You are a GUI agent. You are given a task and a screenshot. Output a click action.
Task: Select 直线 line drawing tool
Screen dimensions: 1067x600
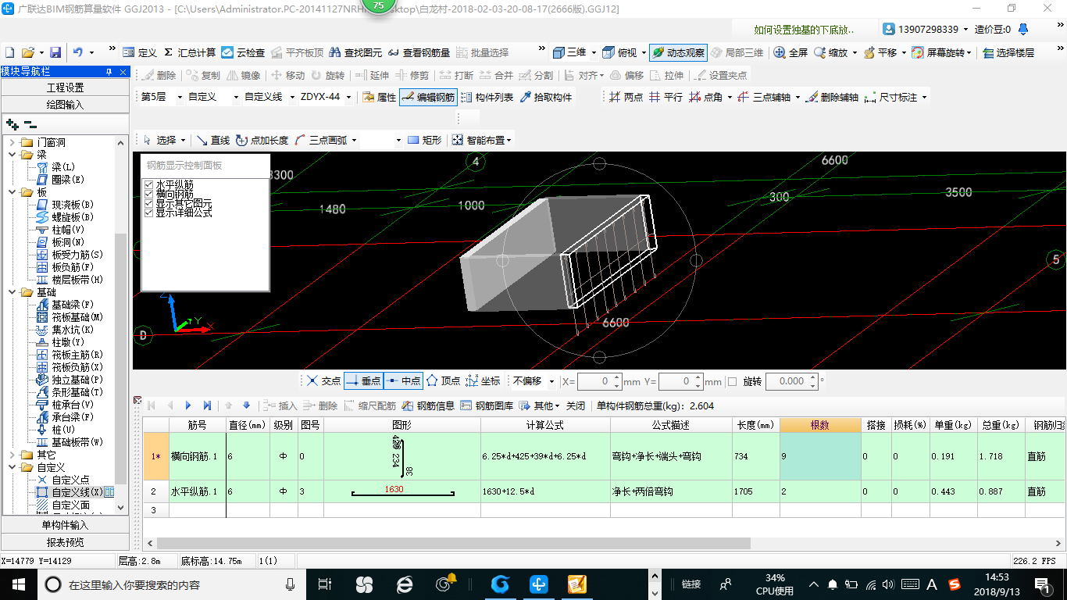coord(212,141)
